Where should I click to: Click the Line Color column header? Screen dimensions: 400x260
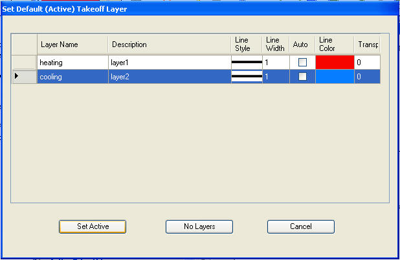click(335, 44)
